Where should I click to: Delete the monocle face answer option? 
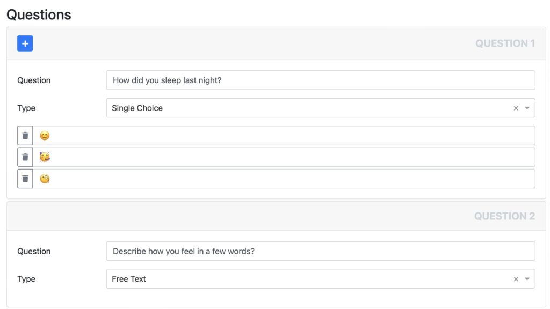25,179
